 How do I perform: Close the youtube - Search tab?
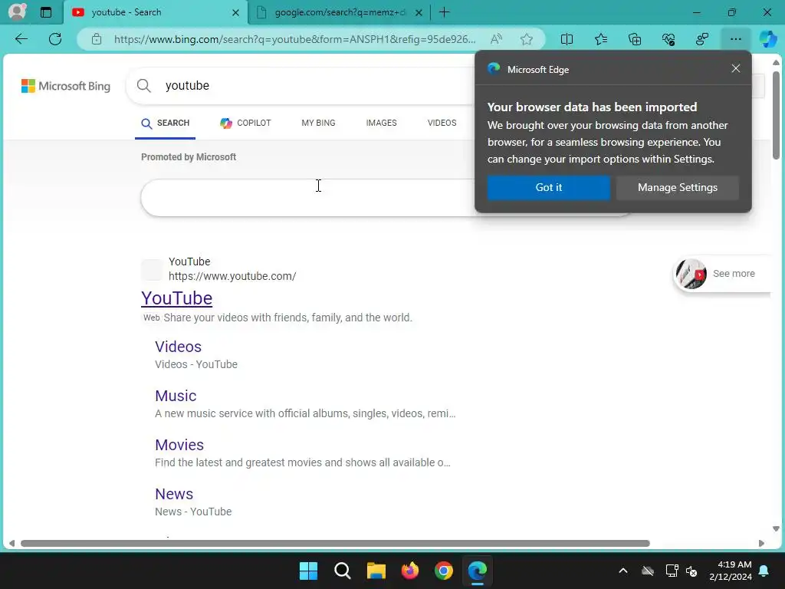coord(235,12)
